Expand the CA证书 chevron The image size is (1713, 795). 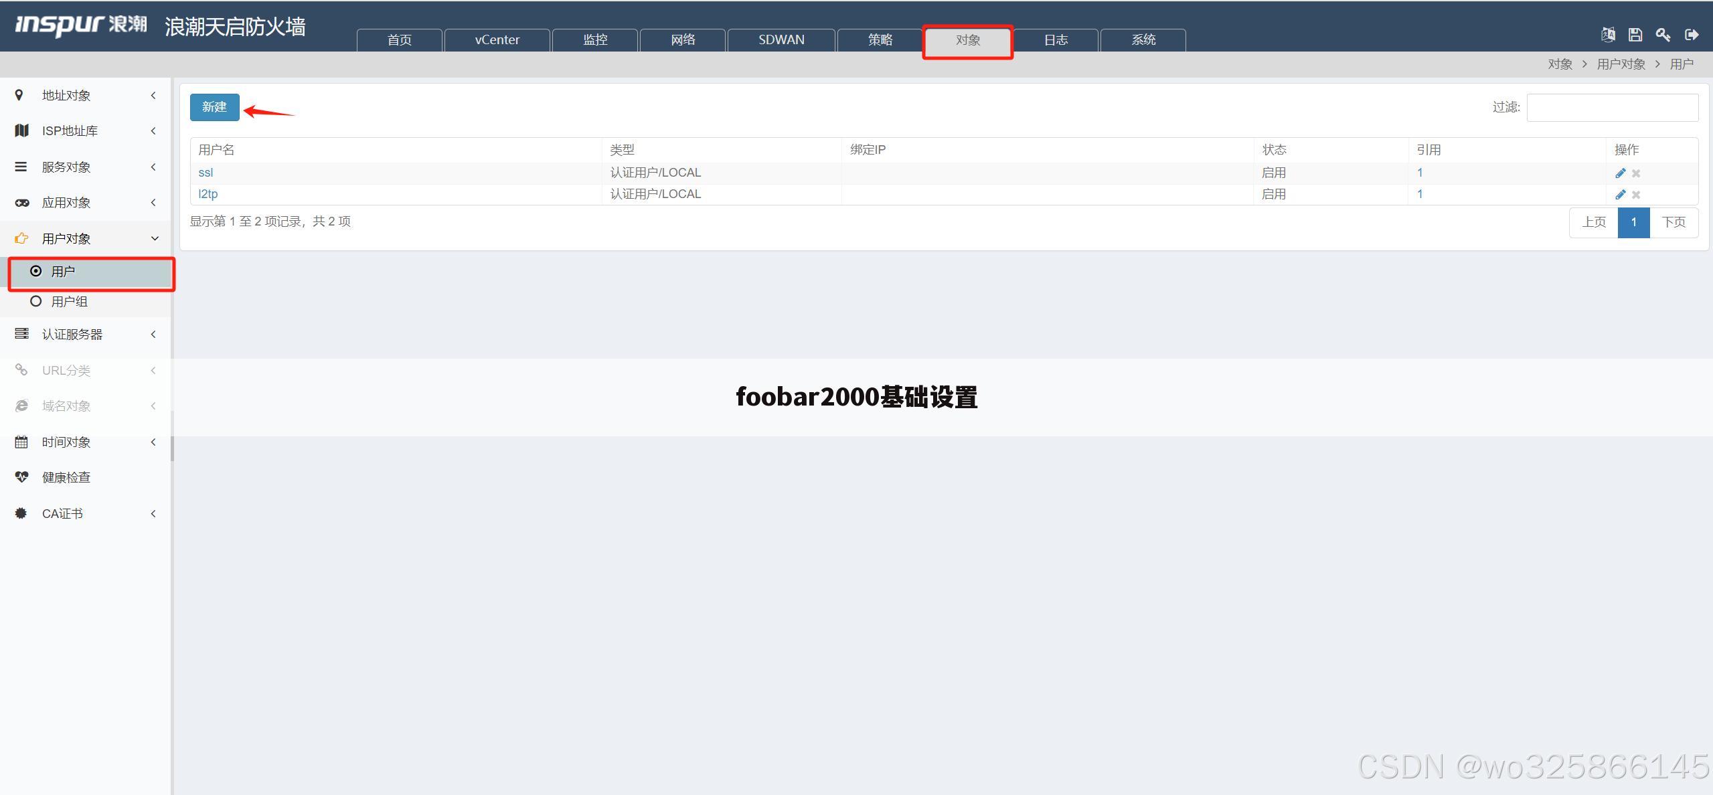coord(153,513)
